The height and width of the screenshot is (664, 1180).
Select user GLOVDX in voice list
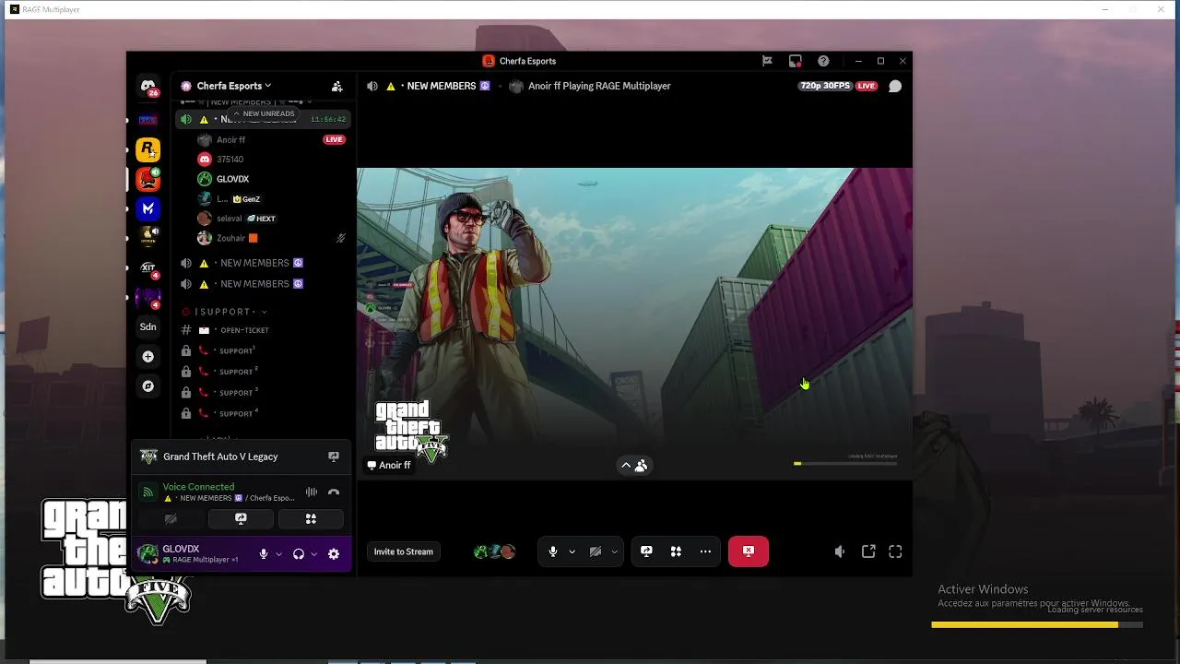232,179
